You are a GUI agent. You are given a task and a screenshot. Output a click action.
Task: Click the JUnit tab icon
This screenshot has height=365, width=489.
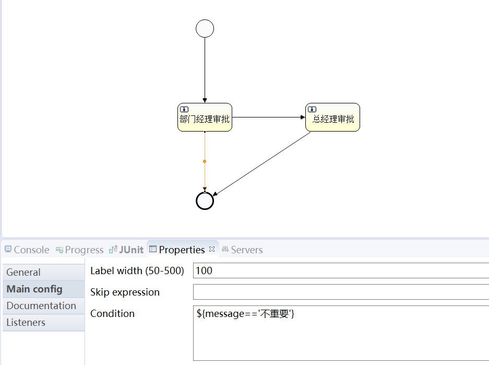pyautogui.click(x=113, y=249)
